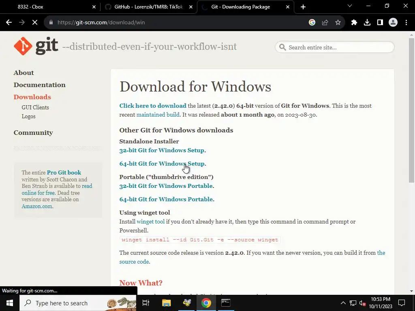Click here to download latest Git

click(x=153, y=106)
